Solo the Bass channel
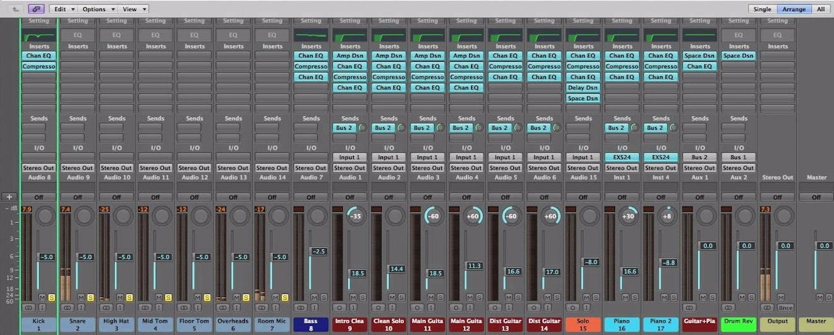 323,297
